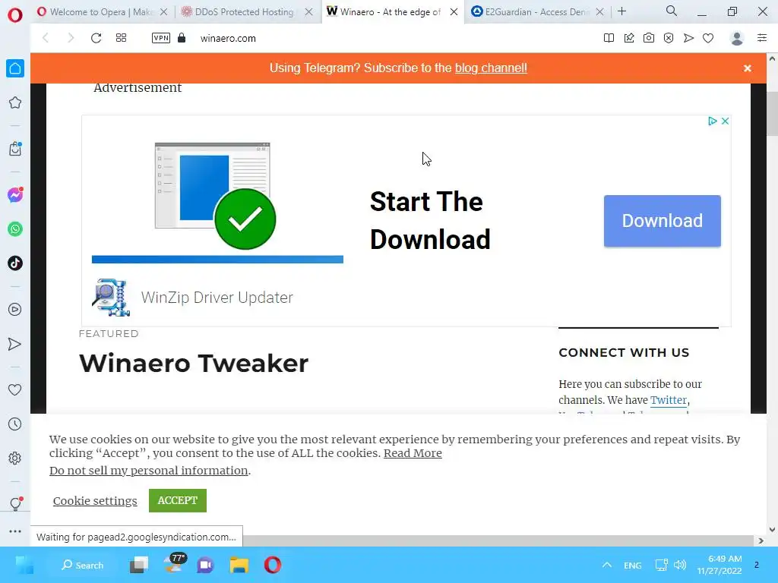Open the taskbar clock and date
Viewport: 778px width, 583px height.
coord(719,565)
